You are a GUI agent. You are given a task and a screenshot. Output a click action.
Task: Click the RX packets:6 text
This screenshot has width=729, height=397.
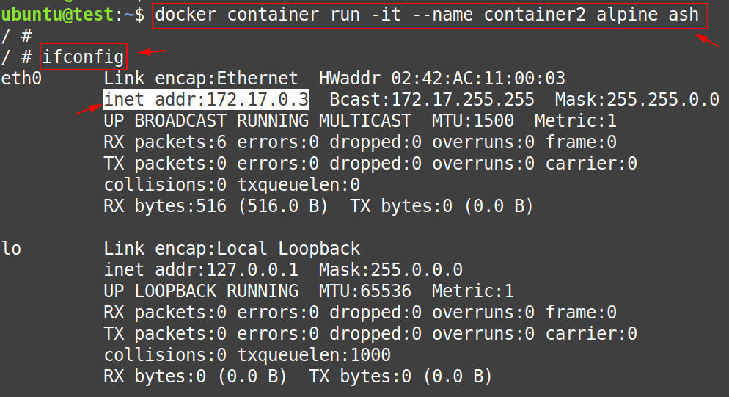[165, 142]
